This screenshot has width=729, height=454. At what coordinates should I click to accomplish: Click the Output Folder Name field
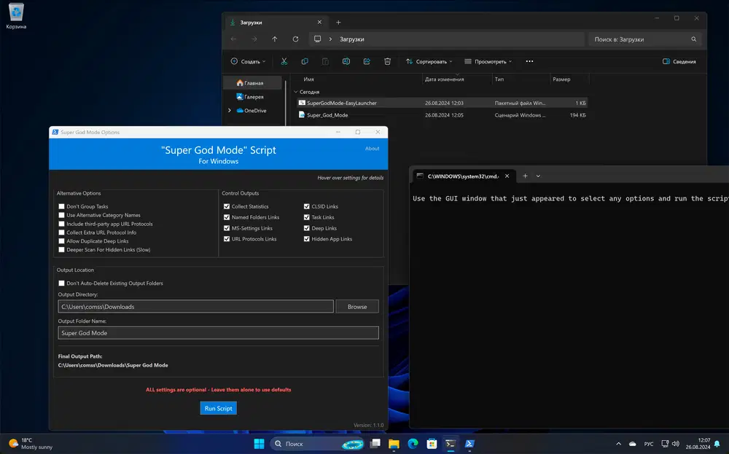tap(218, 333)
